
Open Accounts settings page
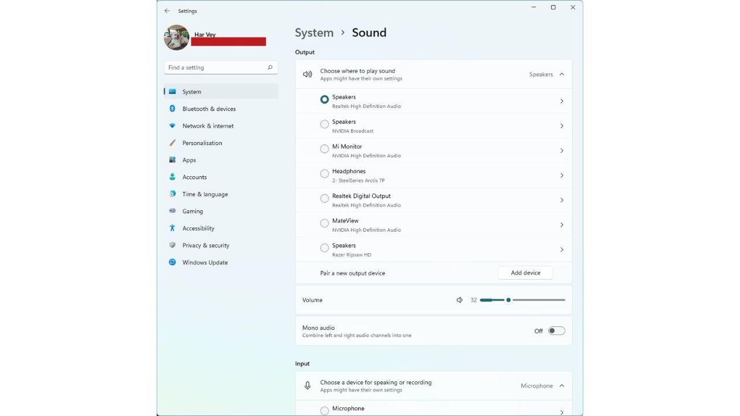[x=195, y=177]
